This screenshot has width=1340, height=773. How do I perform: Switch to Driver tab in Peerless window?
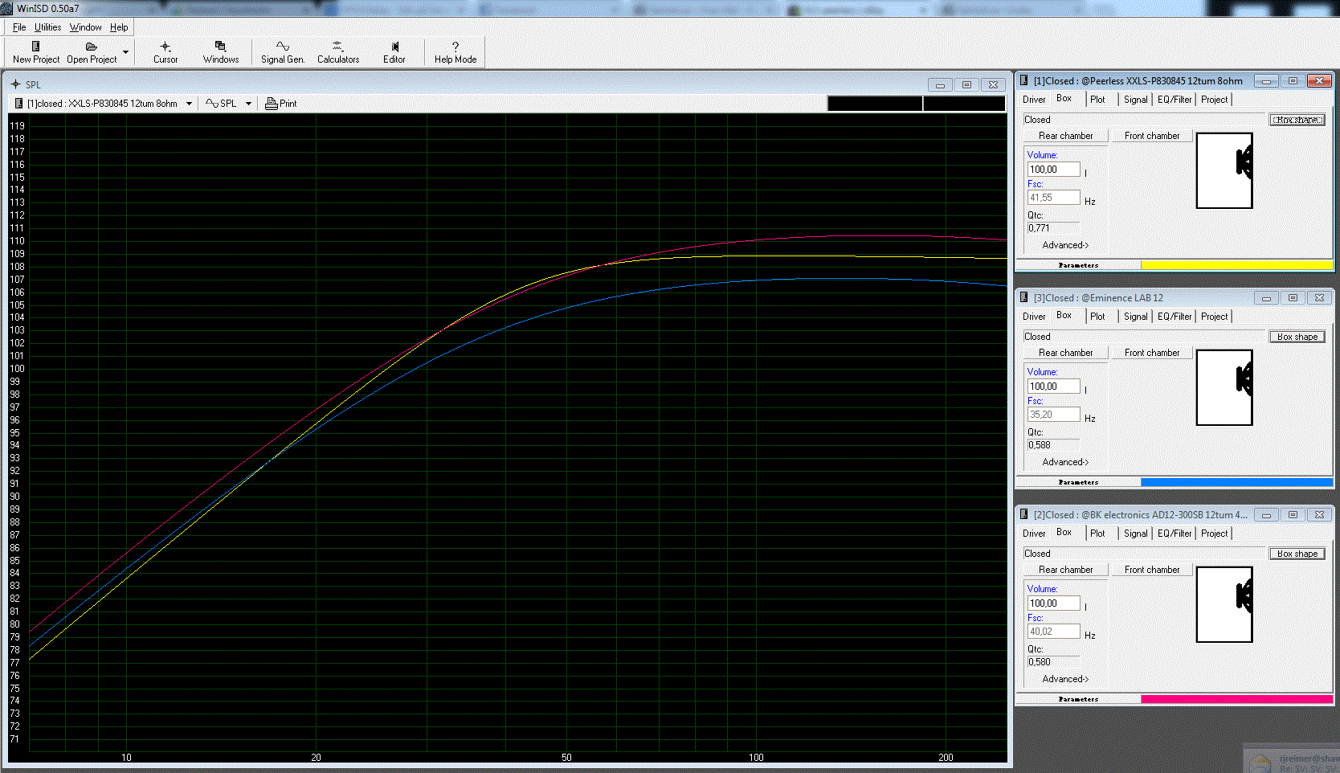click(1034, 100)
